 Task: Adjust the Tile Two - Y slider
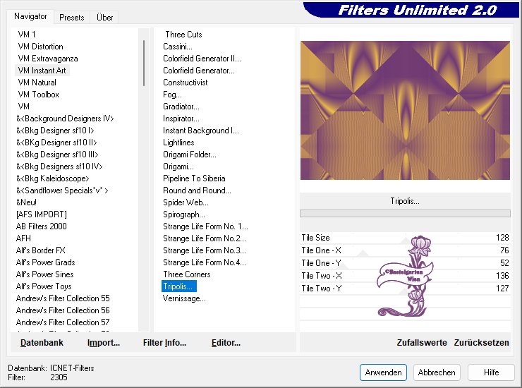tap(405, 289)
